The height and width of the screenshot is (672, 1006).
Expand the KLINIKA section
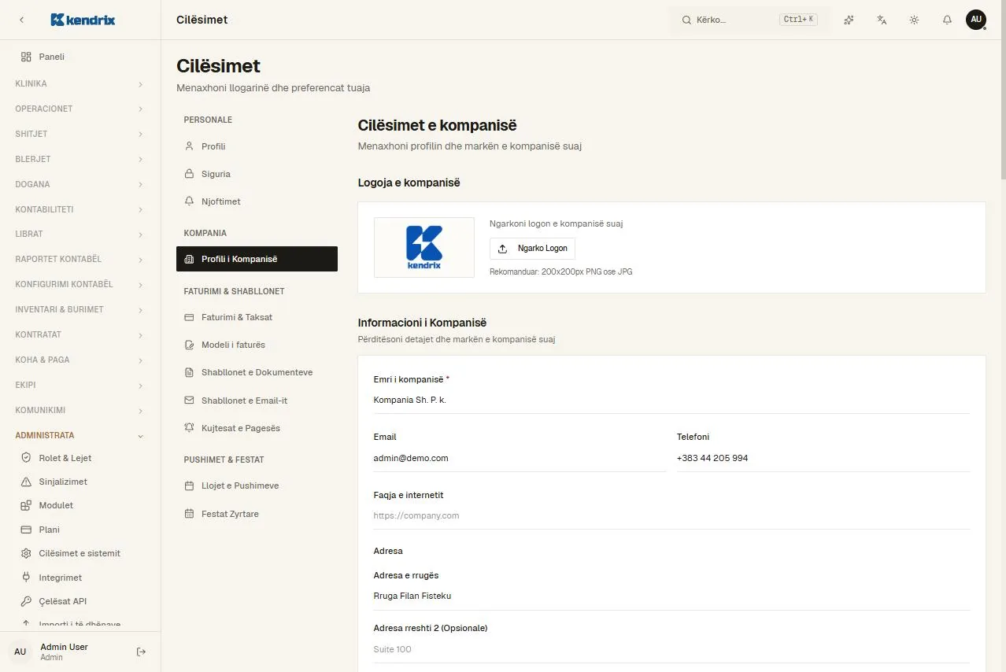click(x=80, y=83)
